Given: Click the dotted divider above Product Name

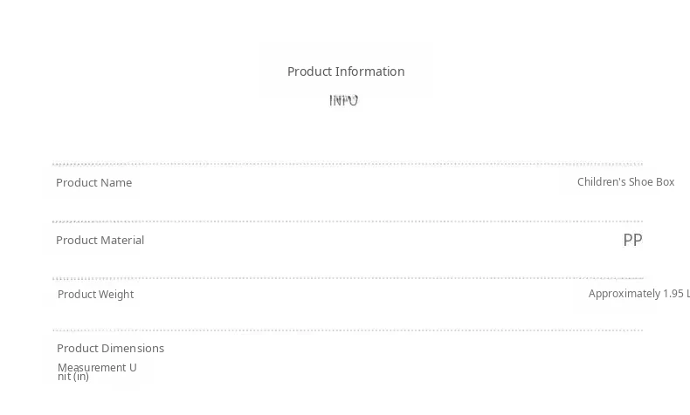Looking at the screenshot, I should [x=348, y=164].
